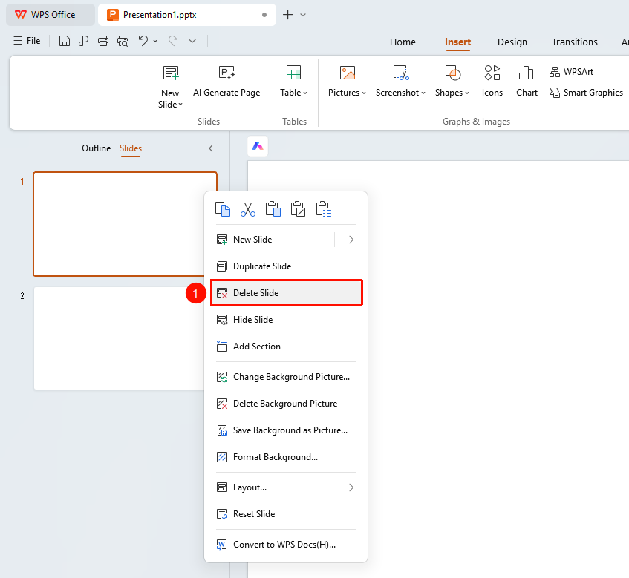Screen dimensions: 629x578
Task: Click the Copy icon in context menu
Action: pos(223,209)
